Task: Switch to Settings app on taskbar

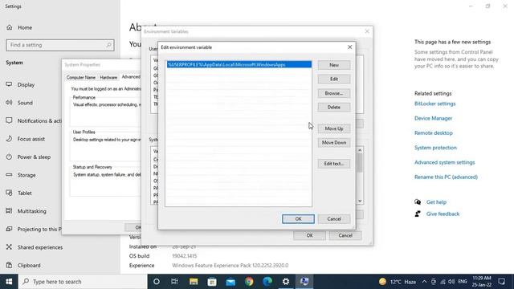Action: pos(286,282)
